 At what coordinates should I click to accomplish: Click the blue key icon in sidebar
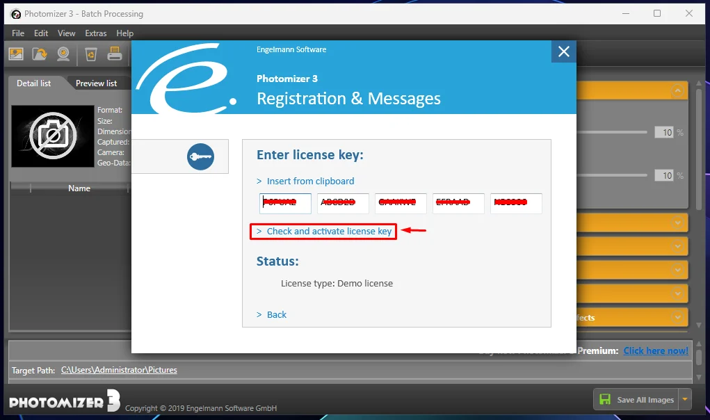200,156
